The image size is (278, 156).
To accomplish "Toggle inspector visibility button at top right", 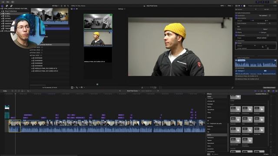I will coord(267,2).
